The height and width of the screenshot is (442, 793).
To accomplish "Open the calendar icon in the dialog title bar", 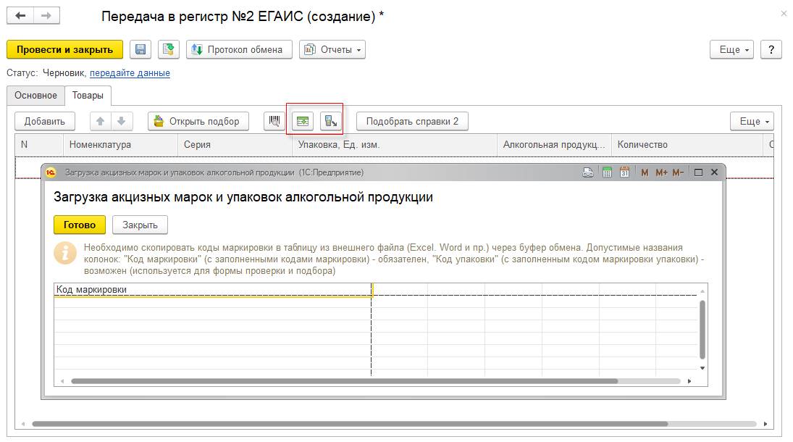I will [x=624, y=172].
